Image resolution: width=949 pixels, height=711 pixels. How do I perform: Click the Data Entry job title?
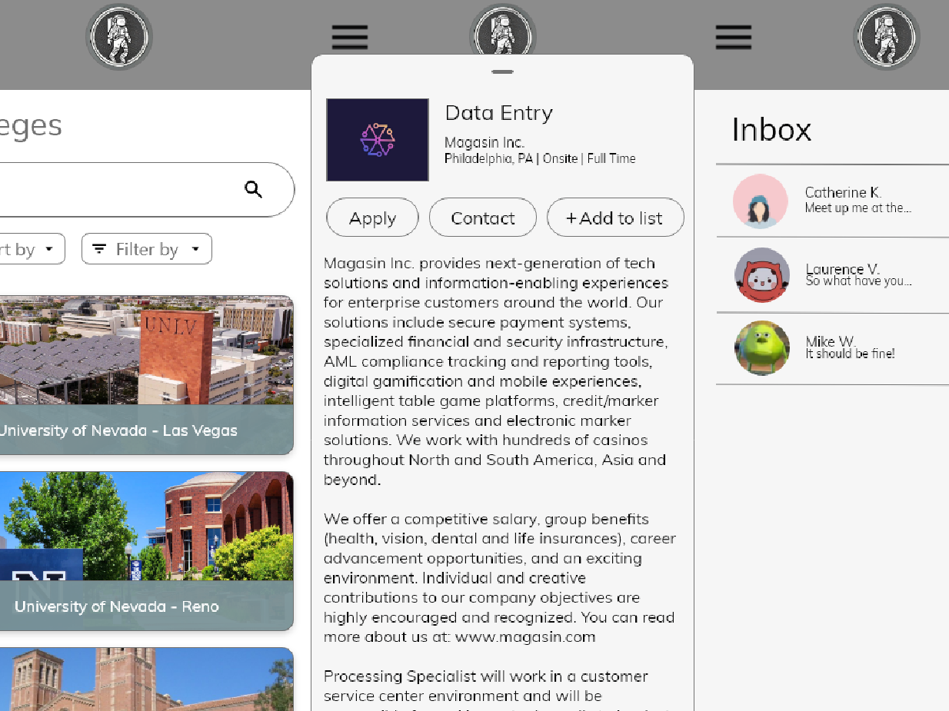(x=499, y=113)
